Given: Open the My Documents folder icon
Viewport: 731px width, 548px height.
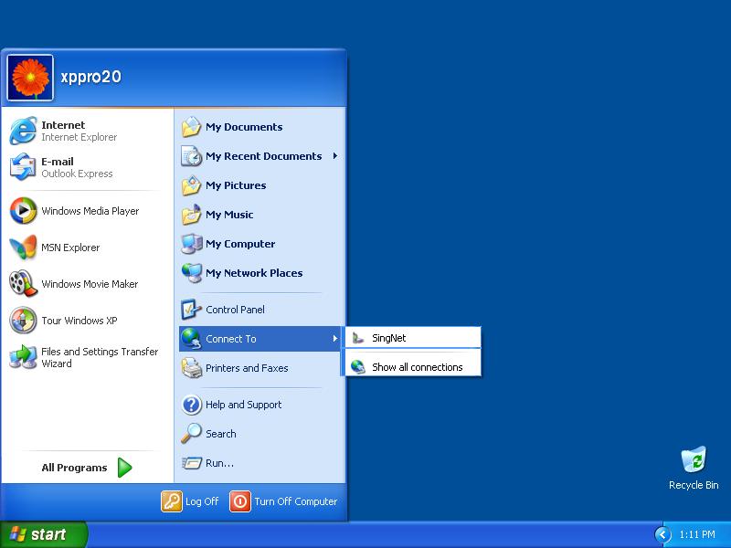Looking at the screenshot, I should click(x=191, y=127).
